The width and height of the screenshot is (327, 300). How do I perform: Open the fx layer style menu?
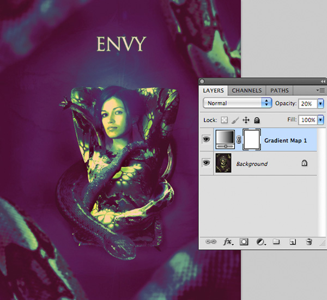[x=228, y=242]
